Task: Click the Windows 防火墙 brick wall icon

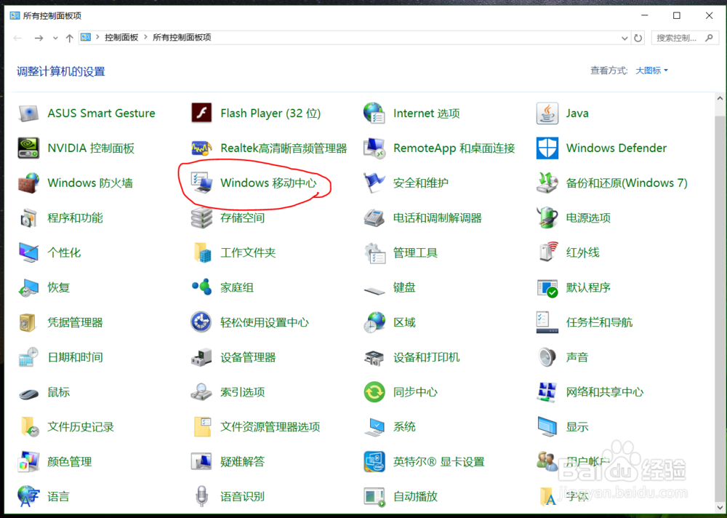Action: (28, 183)
